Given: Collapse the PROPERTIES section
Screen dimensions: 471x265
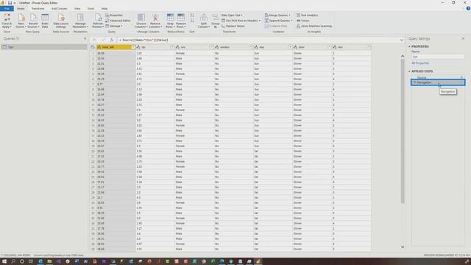Looking at the screenshot, I should point(409,46).
